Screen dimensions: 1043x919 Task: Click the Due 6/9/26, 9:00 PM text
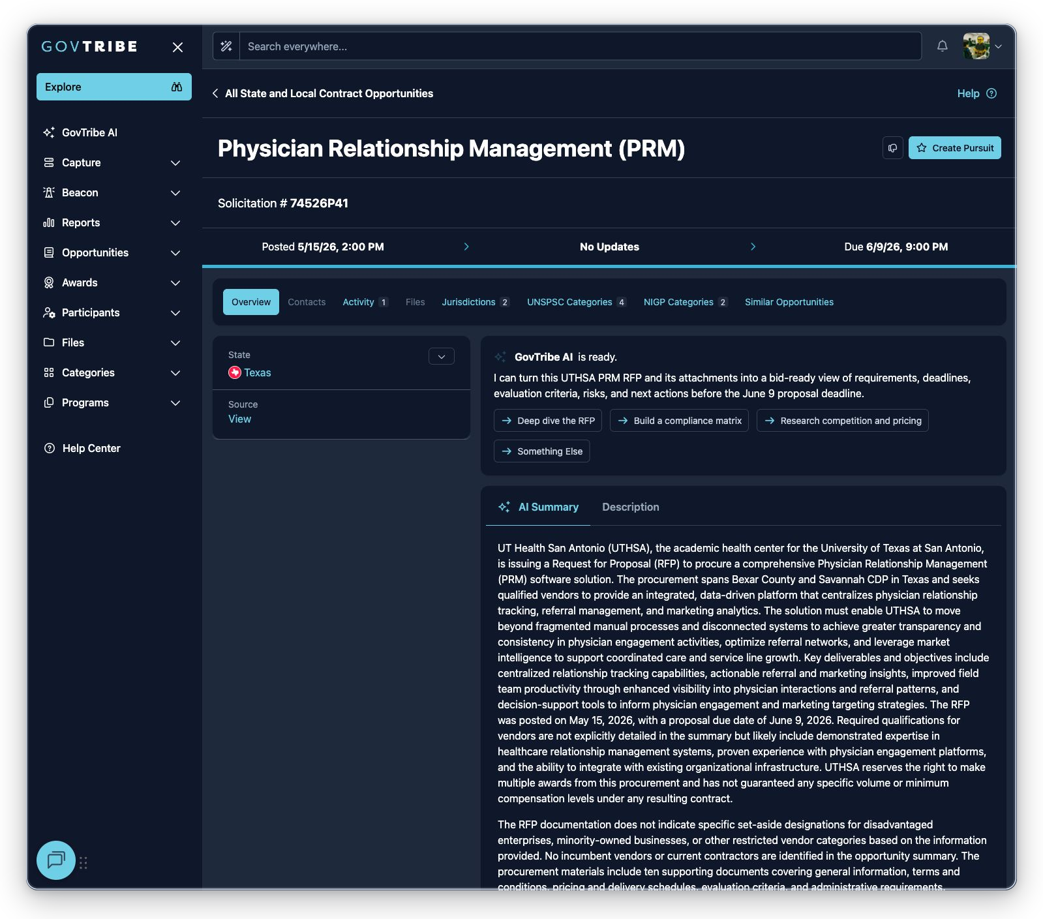896,247
